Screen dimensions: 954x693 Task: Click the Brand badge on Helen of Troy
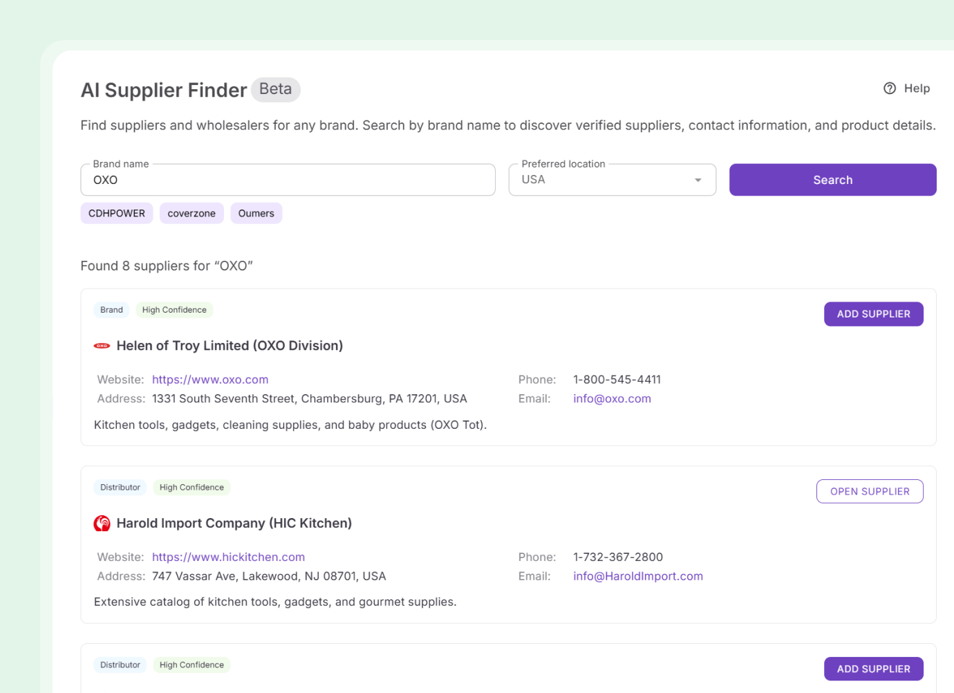pyautogui.click(x=111, y=309)
